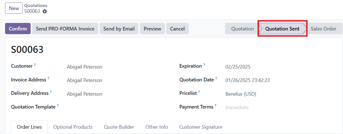Show the Invoice Address help question mark
The width and height of the screenshot is (343, 134).
(48, 78)
